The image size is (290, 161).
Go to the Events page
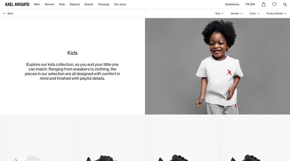click(x=89, y=4)
